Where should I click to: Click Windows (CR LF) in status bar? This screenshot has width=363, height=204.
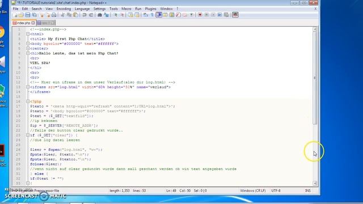tap(253, 191)
